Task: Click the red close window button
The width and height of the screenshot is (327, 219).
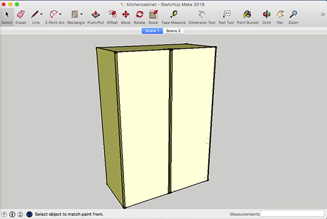Action: pyautogui.click(x=4, y=4)
